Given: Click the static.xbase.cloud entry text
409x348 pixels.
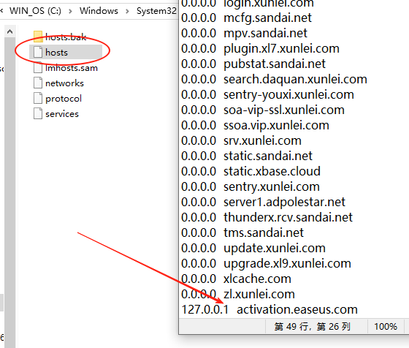Looking at the screenshot, I should [x=272, y=171].
